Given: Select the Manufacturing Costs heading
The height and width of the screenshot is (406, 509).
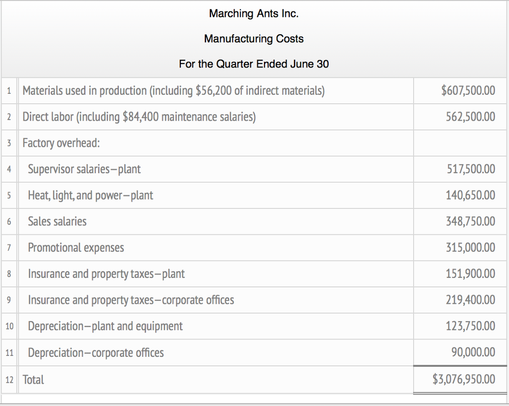Looking at the screenshot, I should pos(254,39).
